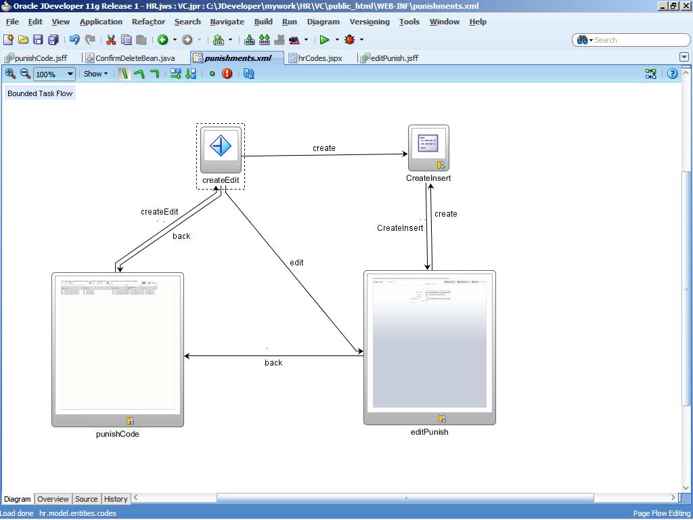693x520 pixels.
Task: Toggle the right-angle connector style
Action: point(154,74)
